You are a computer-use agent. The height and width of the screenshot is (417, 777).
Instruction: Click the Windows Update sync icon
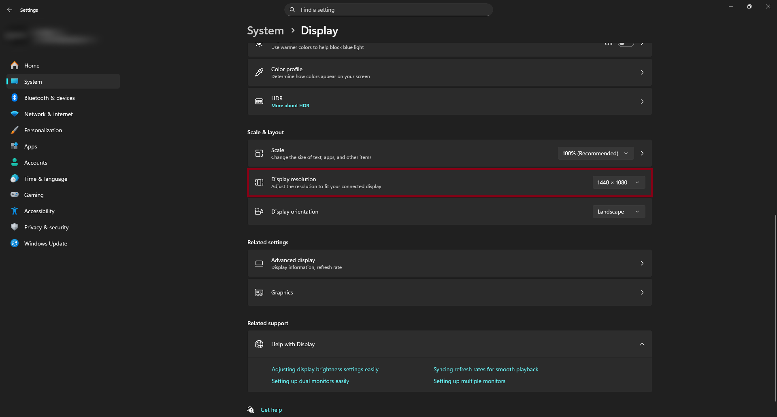click(15, 243)
